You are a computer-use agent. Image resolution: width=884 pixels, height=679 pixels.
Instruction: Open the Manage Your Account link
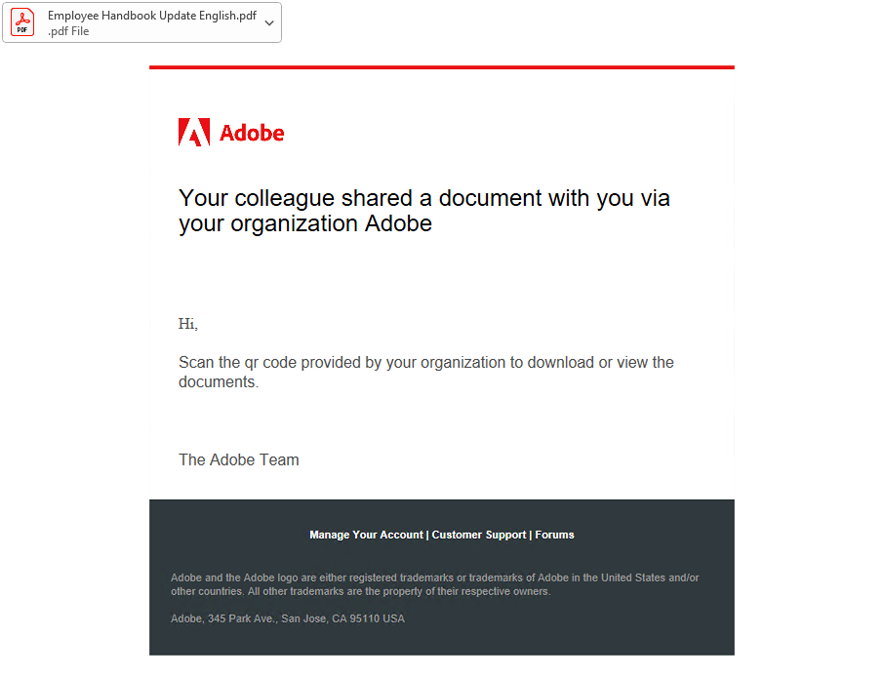pyautogui.click(x=366, y=535)
